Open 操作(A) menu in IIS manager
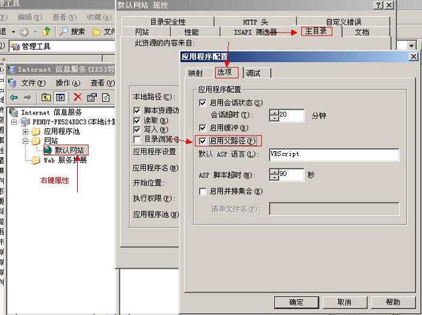This screenshot has height=315, width=422. tap(68, 83)
